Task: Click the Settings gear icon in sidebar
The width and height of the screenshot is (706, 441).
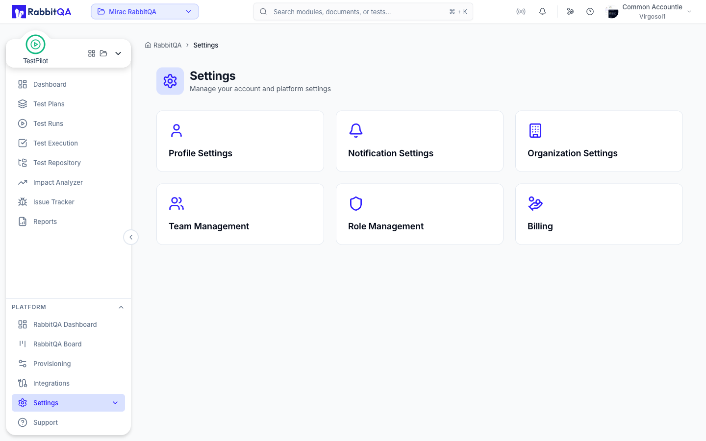Action: coord(23,403)
